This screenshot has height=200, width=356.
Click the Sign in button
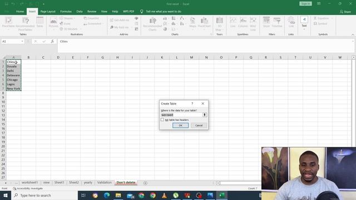coord(305,4)
